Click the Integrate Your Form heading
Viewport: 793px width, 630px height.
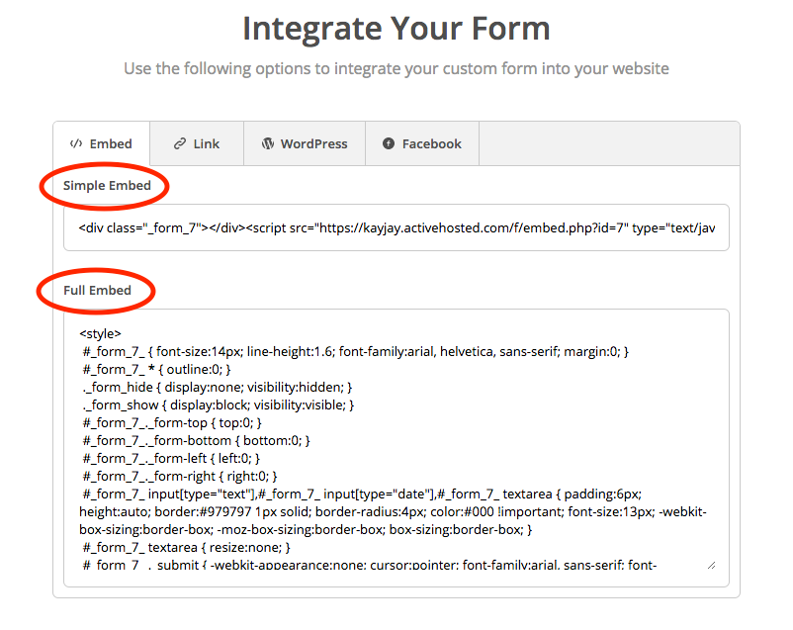(396, 28)
